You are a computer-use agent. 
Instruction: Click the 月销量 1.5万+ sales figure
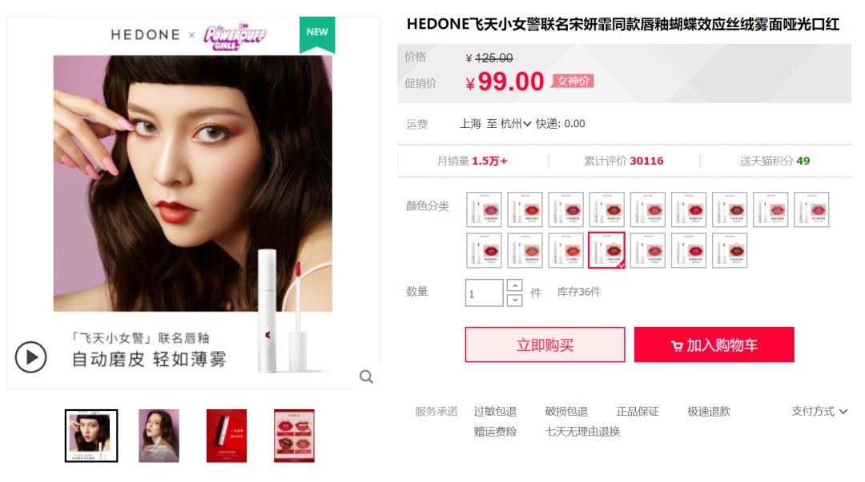click(473, 161)
